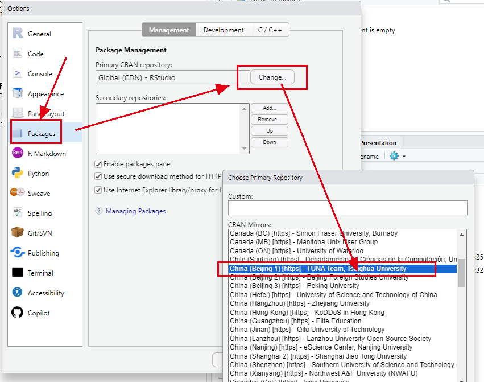Image resolution: width=484 pixels, height=382 pixels.
Task: Select the Python logo icon
Action: [18, 172]
